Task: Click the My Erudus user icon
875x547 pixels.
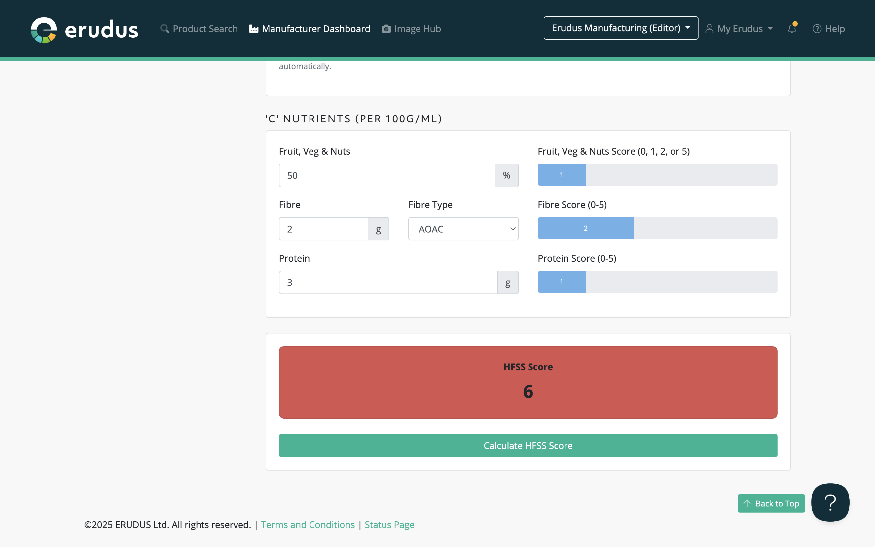Action: click(709, 29)
